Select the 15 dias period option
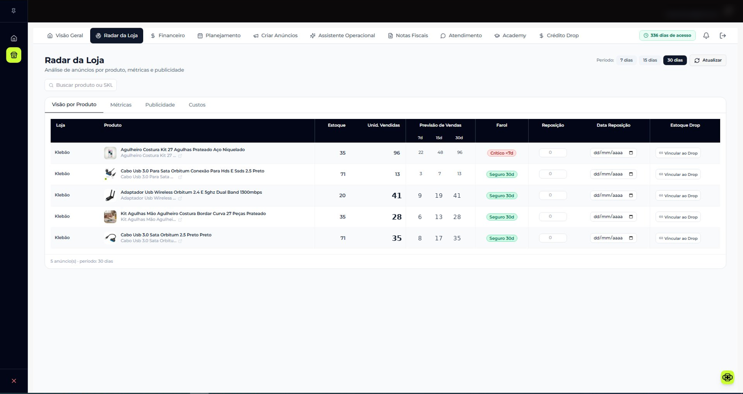 coord(650,60)
